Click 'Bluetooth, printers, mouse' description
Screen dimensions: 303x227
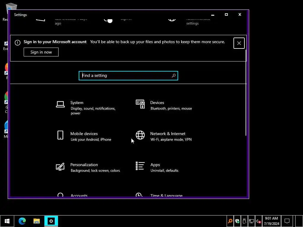point(171,108)
